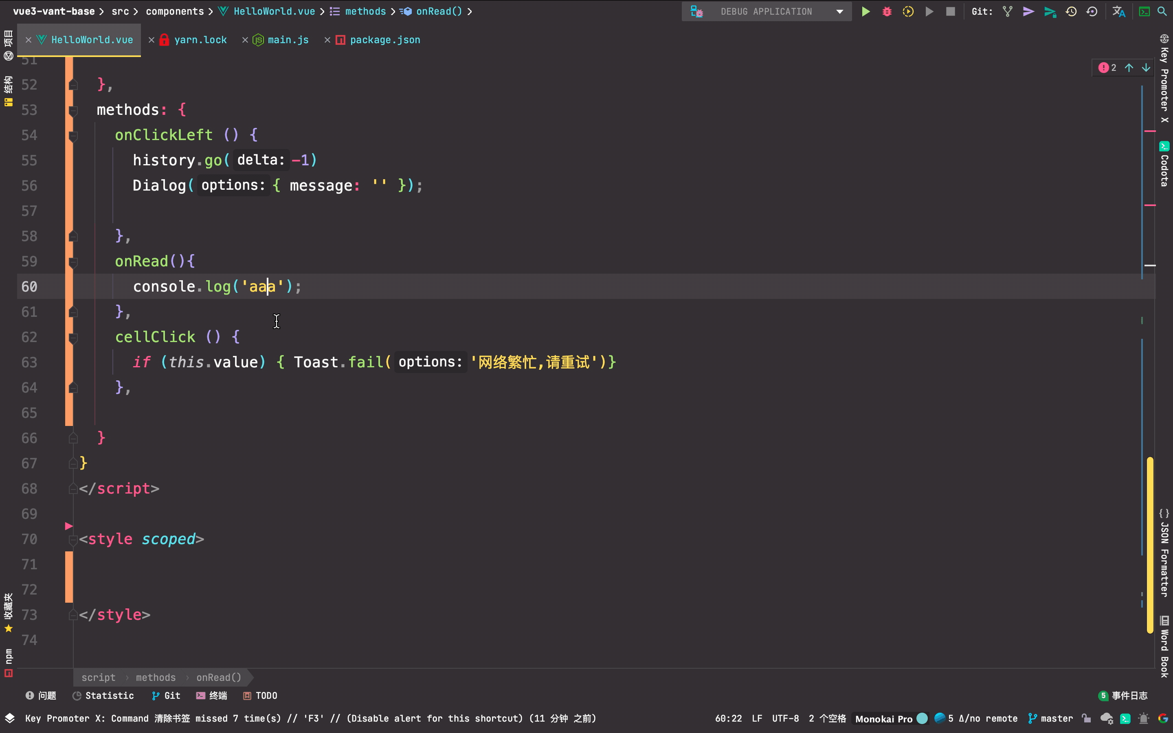
Task: Open the DEBUG APPLICATION configuration dropdown
Action: click(x=839, y=12)
